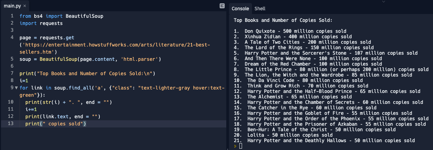This screenshot has height=150, width=433.
Task: Select the Console tab
Action: click(x=240, y=9)
